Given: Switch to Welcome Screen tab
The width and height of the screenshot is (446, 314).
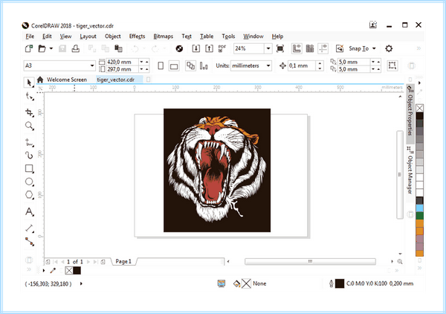Looking at the screenshot, I should pos(67,80).
